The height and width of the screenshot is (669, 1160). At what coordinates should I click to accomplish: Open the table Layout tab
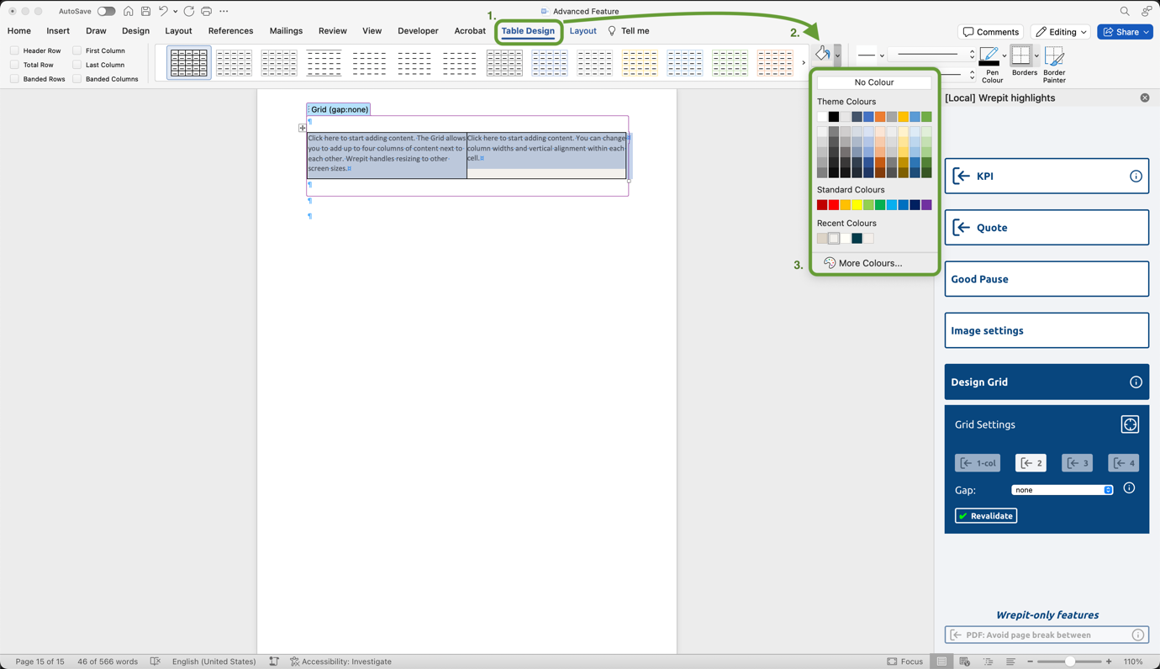point(583,31)
